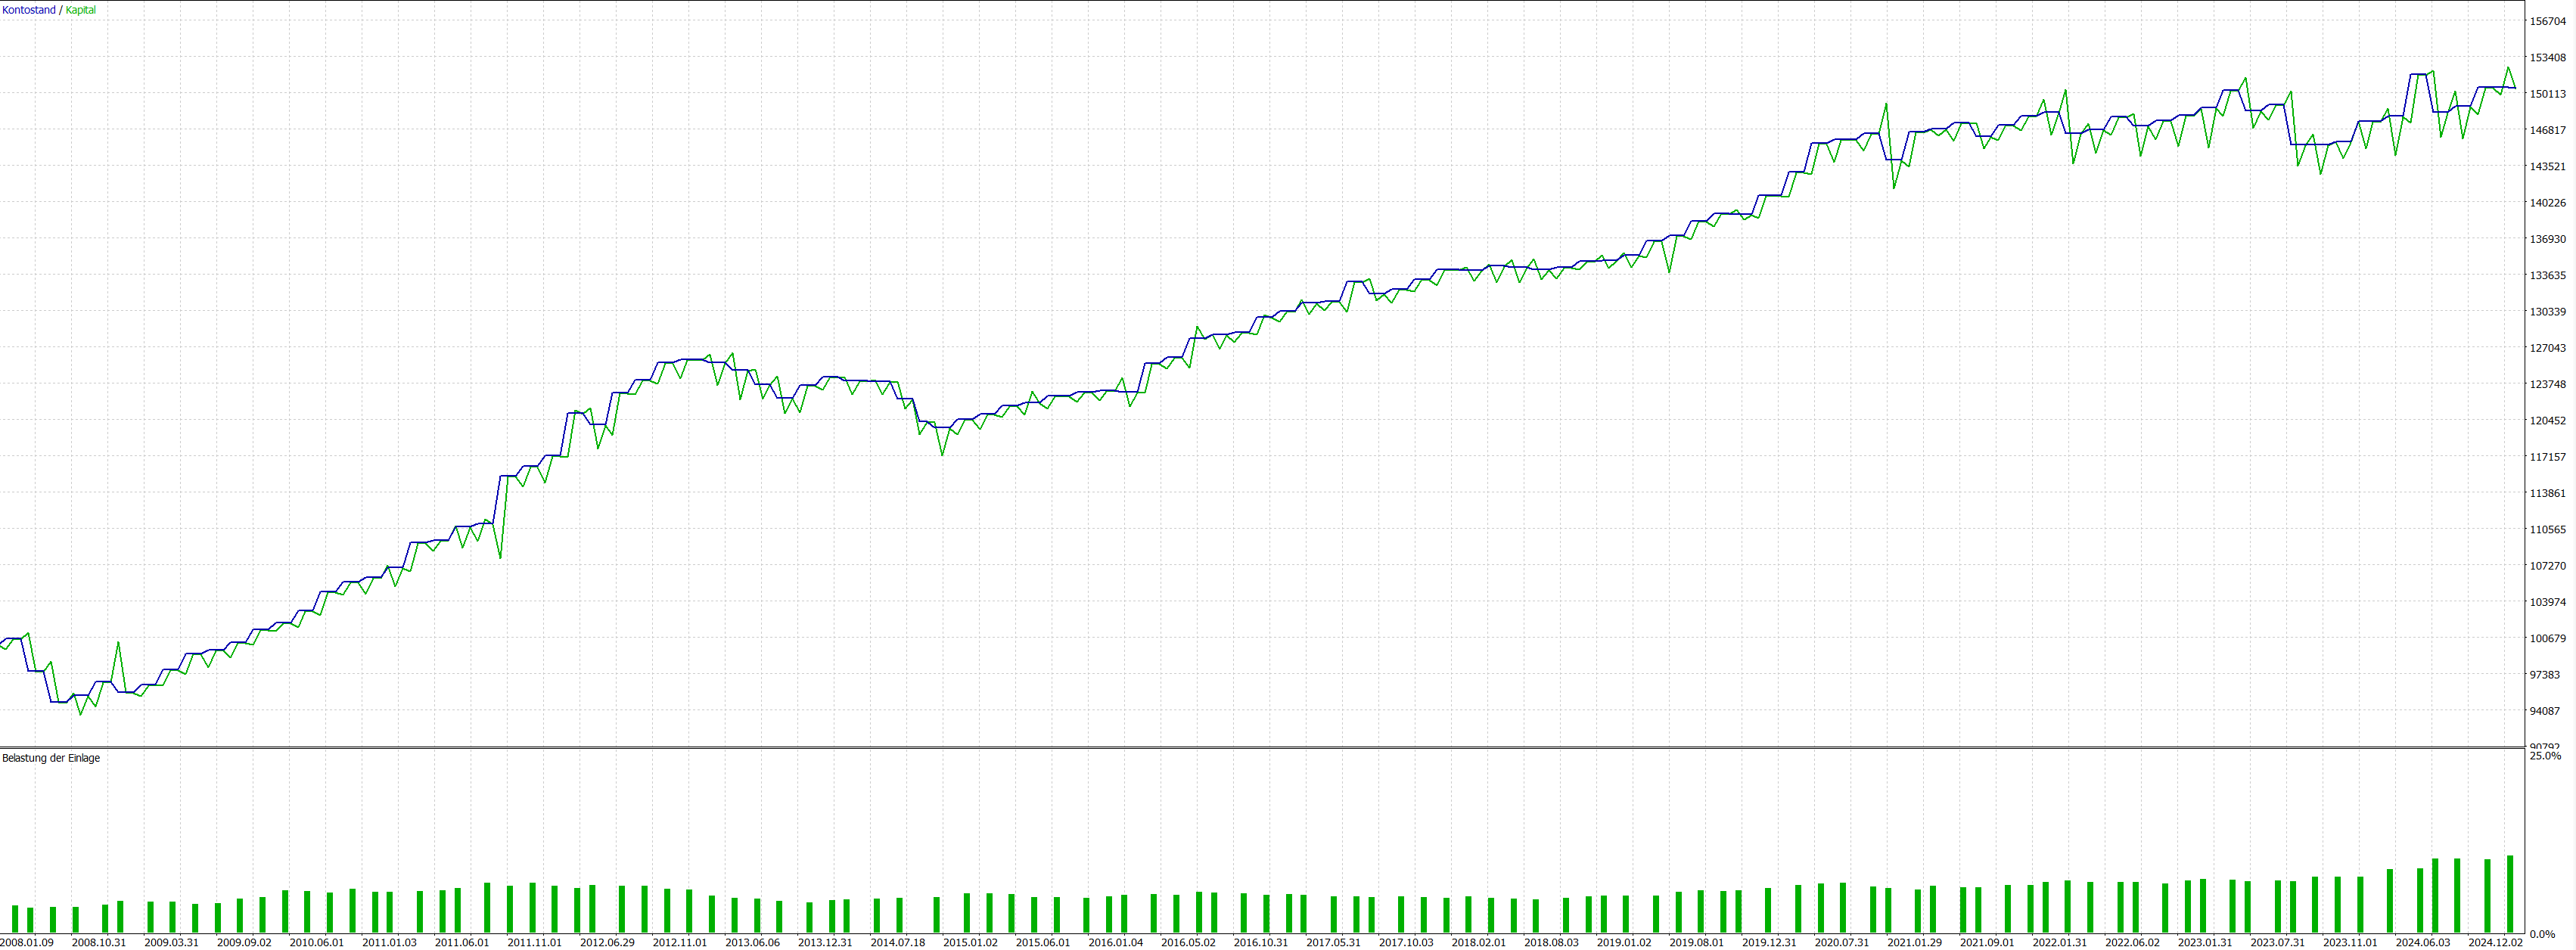Screen dimensions: 2576x950
Task: Click the blue Kontostand legend label
Action: [29, 10]
